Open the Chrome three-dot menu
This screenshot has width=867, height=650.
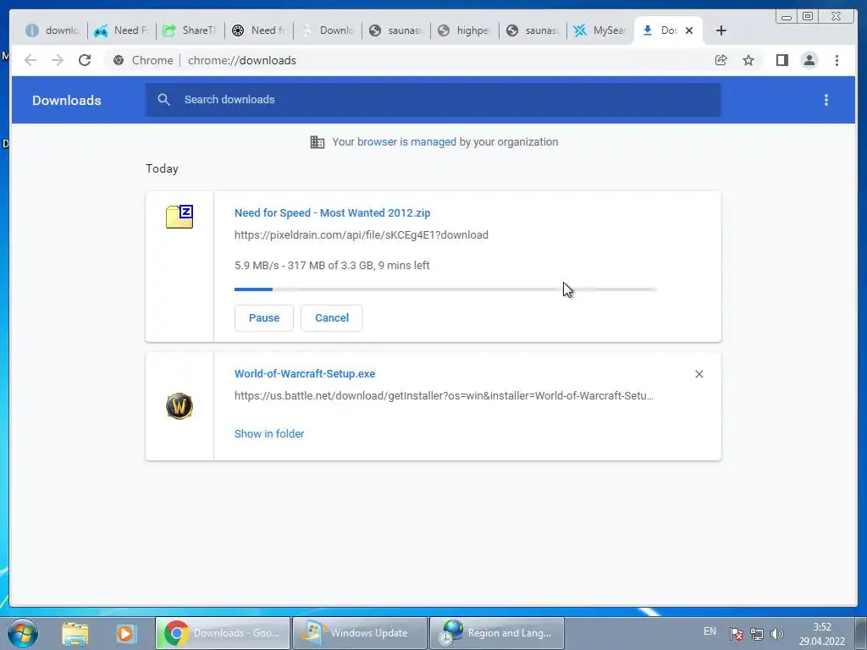click(837, 60)
